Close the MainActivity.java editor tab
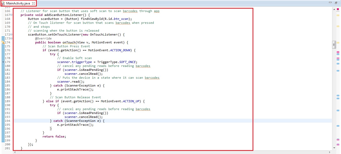The height and width of the screenshot is (154, 341). (x=33, y=3)
